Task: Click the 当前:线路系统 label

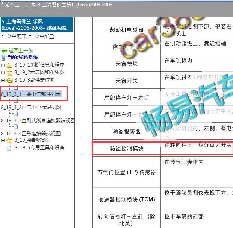Action: coord(23,58)
